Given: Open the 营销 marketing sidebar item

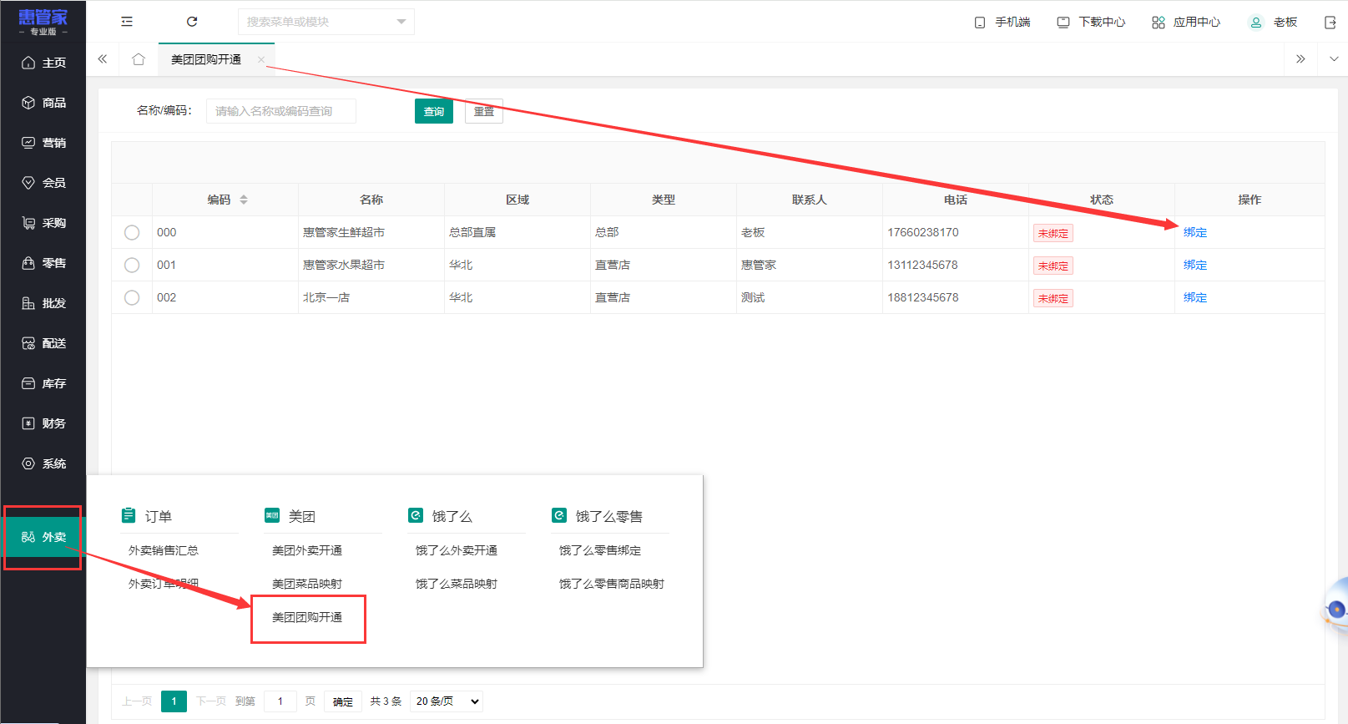Looking at the screenshot, I should (x=43, y=143).
